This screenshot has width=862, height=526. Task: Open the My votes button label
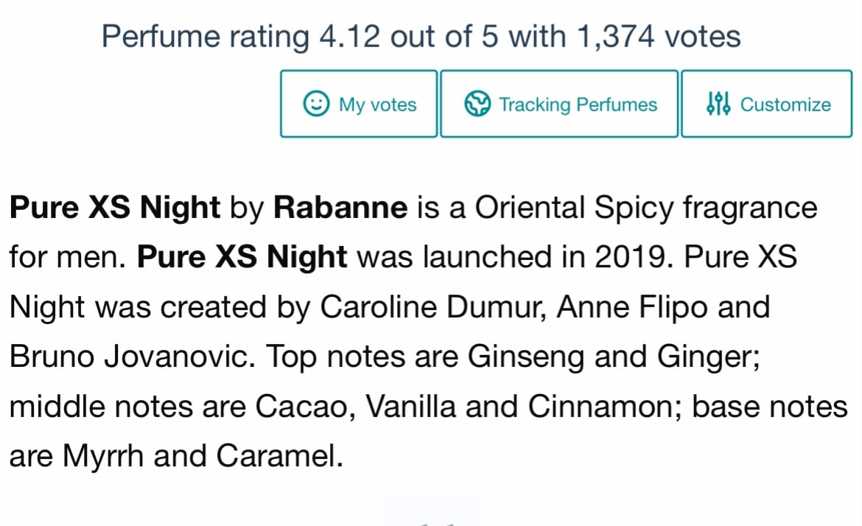coord(378,105)
